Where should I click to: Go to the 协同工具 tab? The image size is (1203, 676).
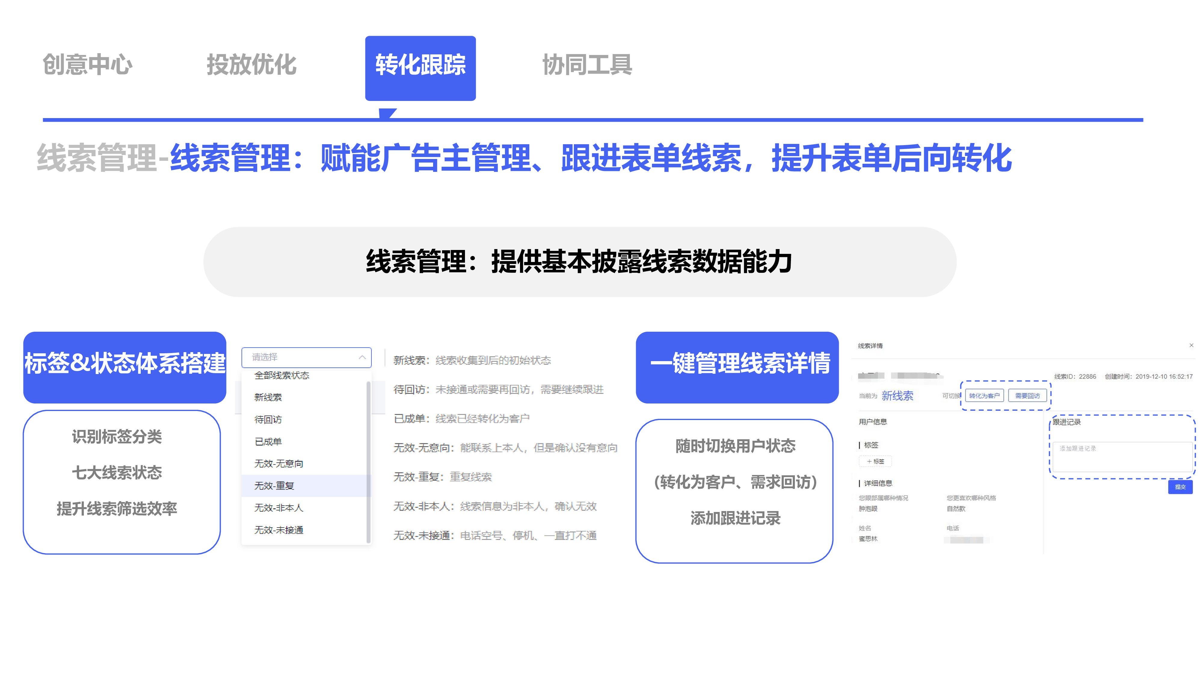587,65
